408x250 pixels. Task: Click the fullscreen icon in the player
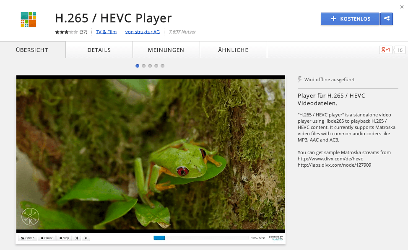click(76, 238)
